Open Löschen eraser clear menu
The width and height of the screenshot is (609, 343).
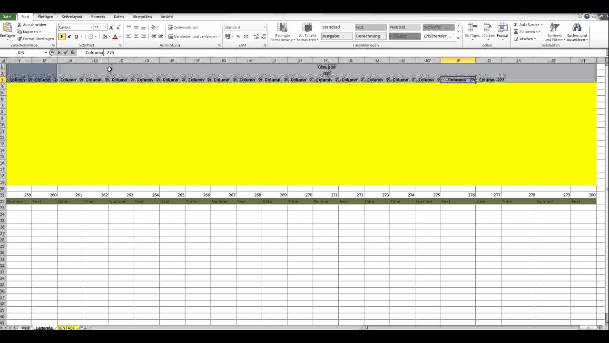pos(525,39)
